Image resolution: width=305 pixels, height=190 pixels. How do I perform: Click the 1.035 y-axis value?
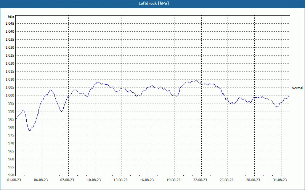(10, 40)
